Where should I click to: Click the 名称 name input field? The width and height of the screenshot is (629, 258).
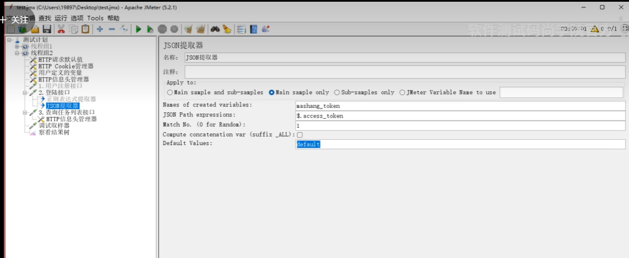pos(404,57)
